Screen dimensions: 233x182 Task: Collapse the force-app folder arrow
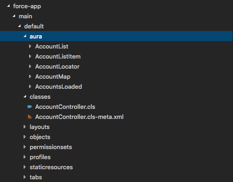(9, 6)
